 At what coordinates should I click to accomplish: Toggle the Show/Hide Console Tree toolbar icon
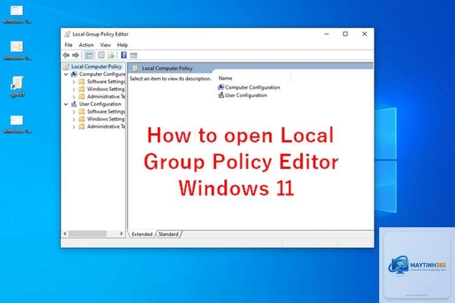coord(89,55)
